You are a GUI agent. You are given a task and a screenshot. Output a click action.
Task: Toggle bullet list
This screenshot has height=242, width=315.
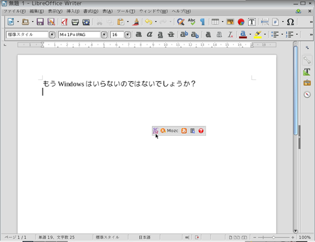click(275, 34)
